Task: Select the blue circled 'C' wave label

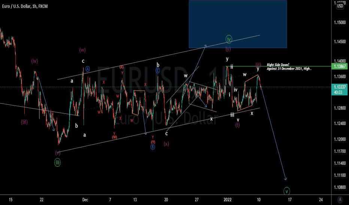Action: (158, 70)
